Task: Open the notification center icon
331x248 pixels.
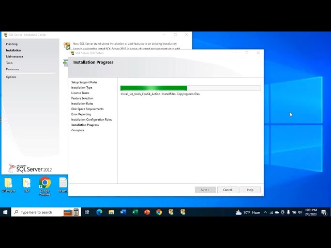Action: (324, 212)
